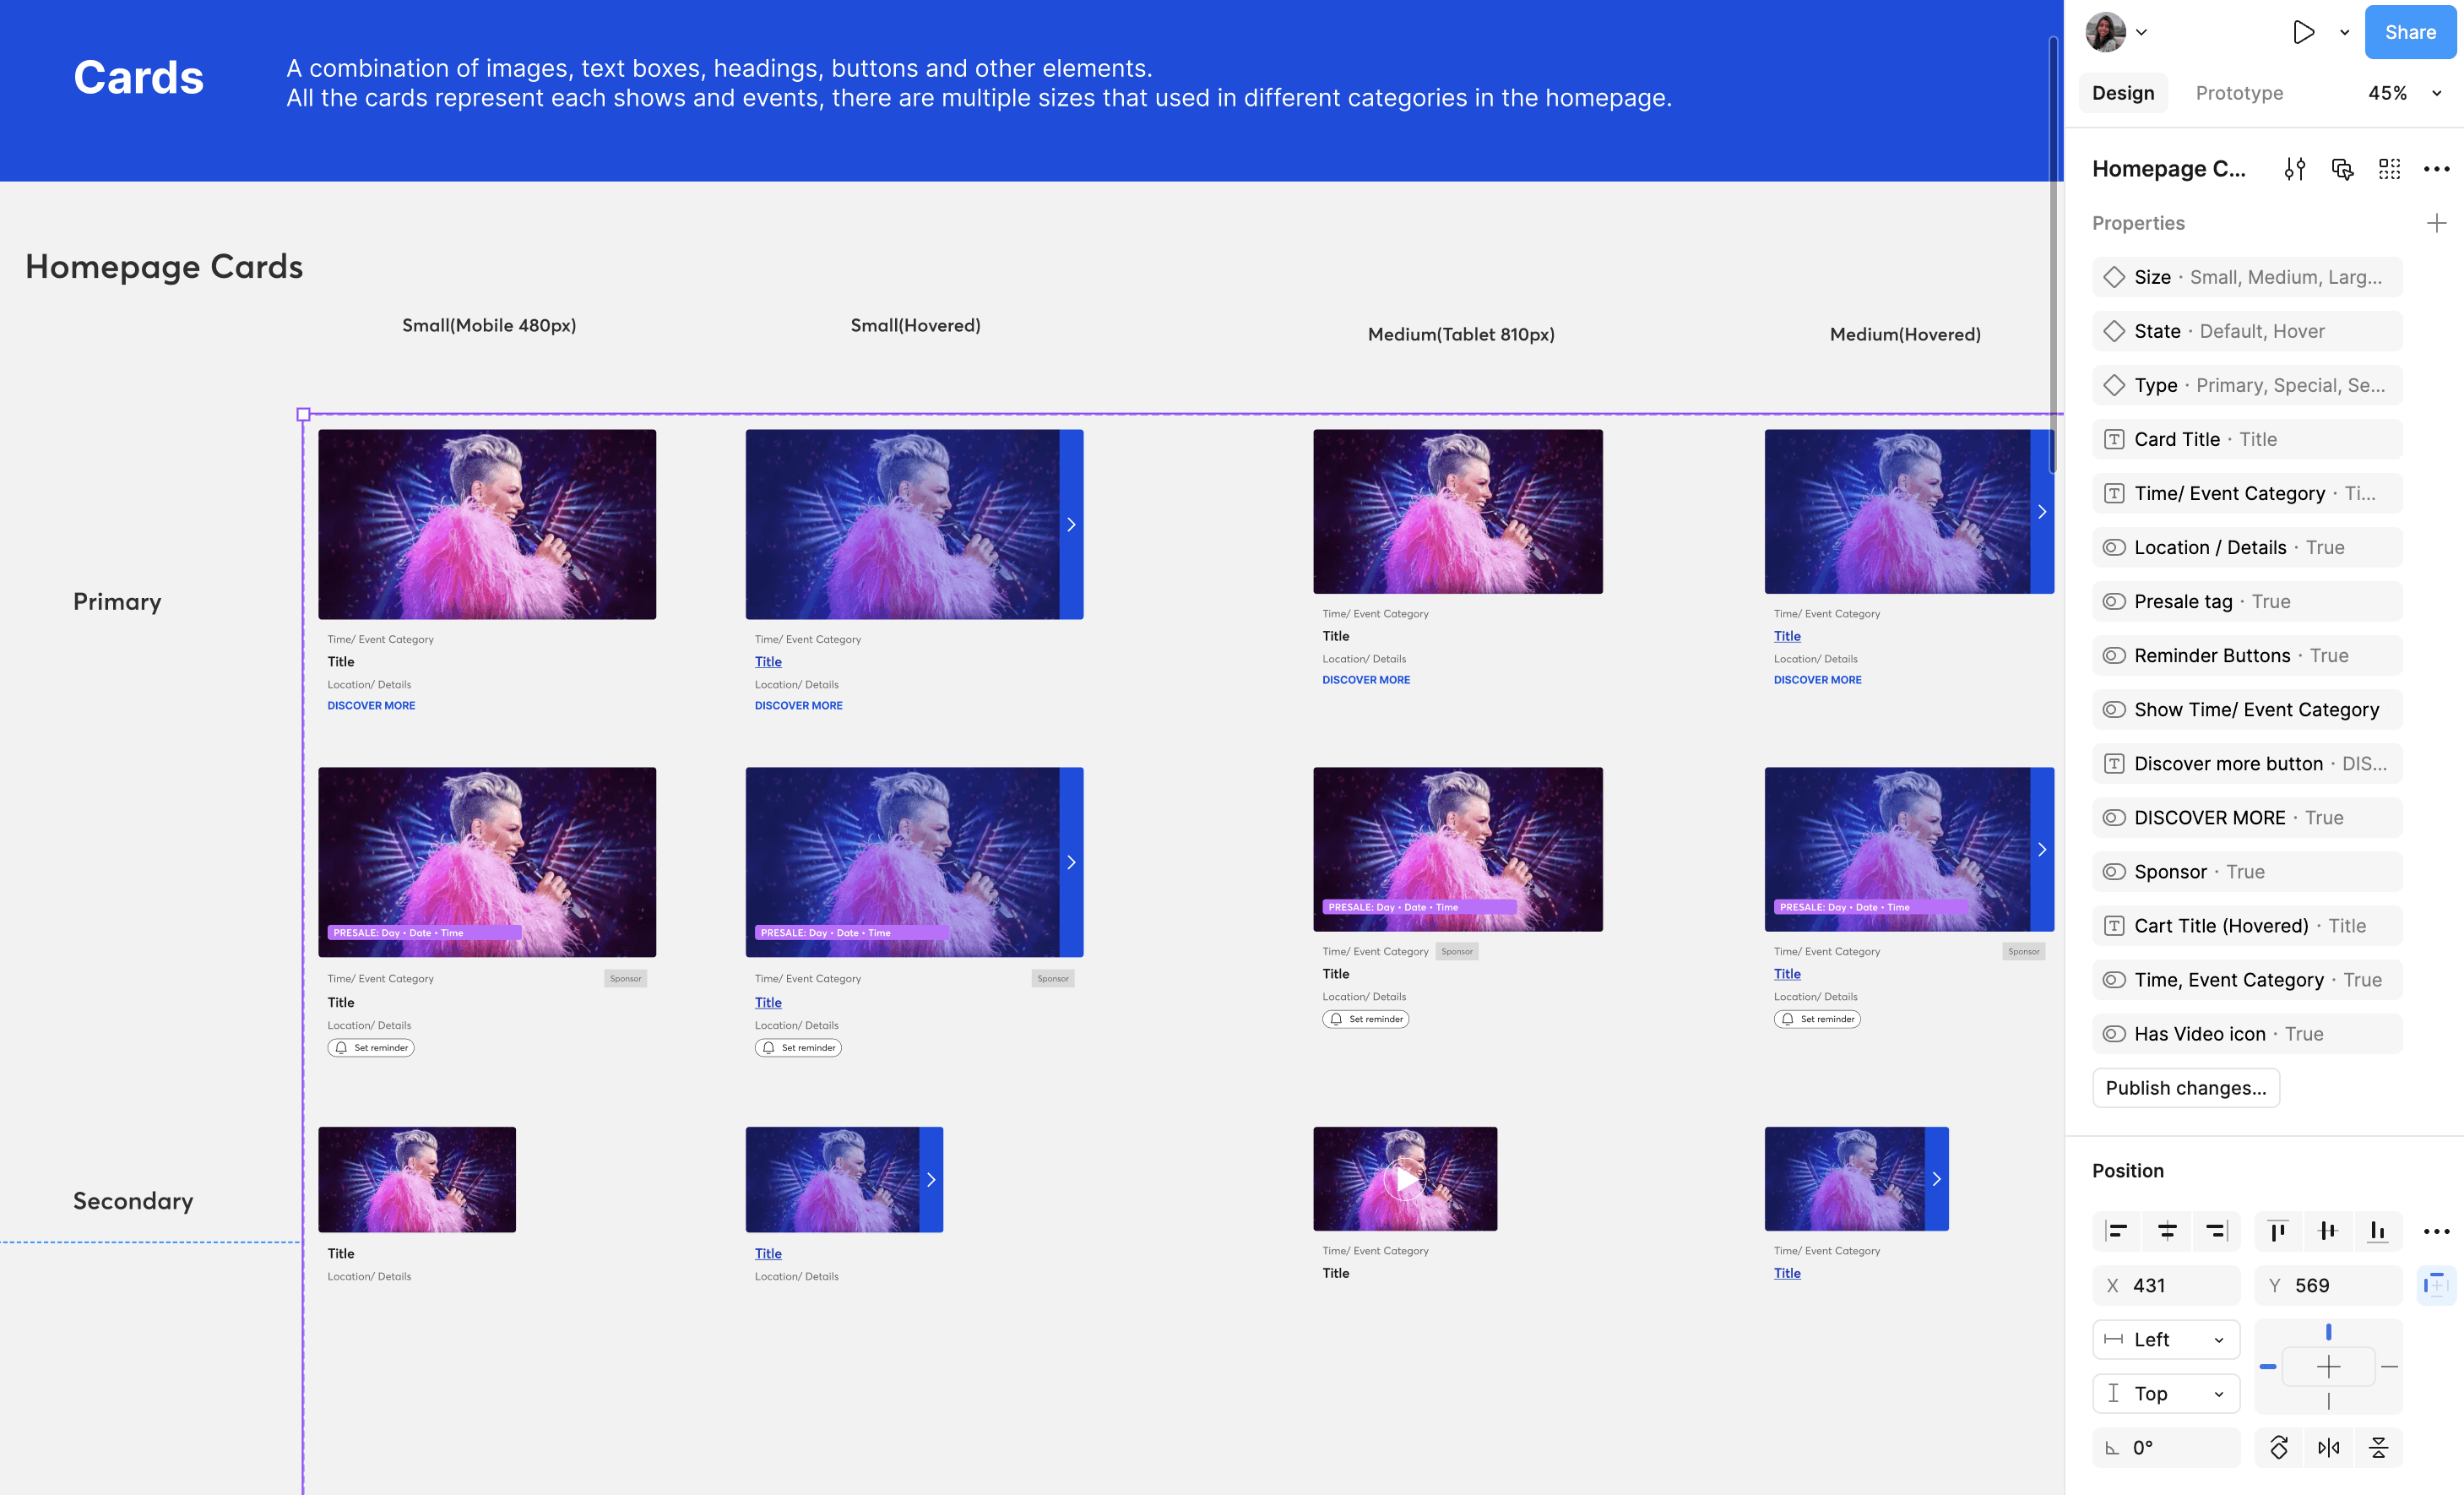Click the align top icon
Screen dimensions: 2464x1495
[2278, 1231]
